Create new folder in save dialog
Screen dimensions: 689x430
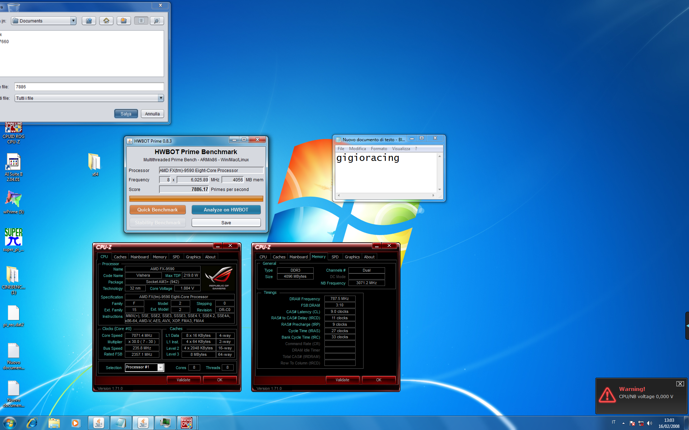[123, 21]
